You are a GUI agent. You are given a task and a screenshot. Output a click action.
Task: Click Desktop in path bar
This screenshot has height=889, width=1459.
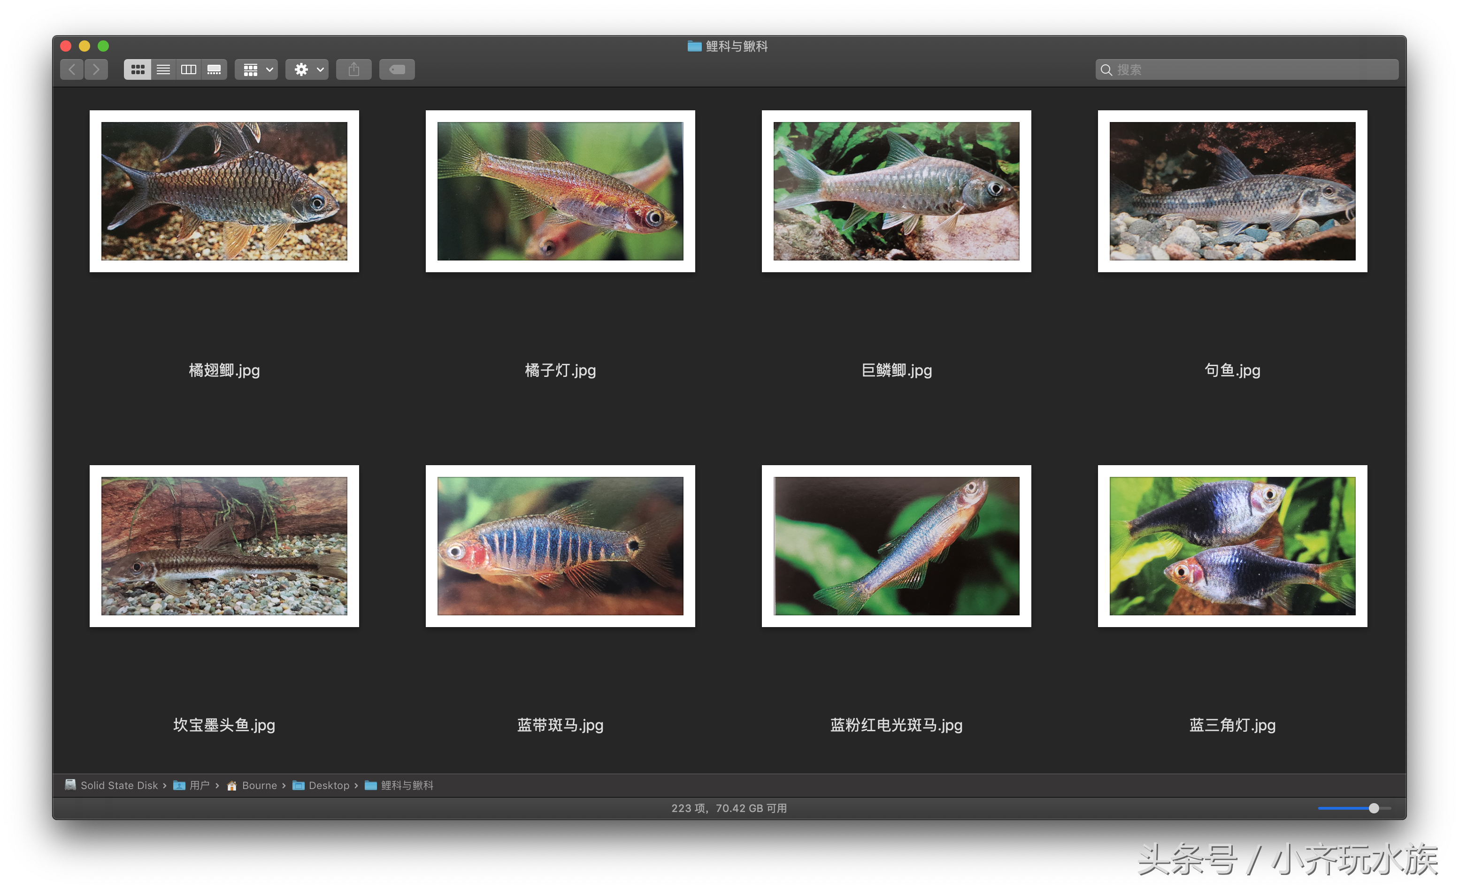[321, 785]
